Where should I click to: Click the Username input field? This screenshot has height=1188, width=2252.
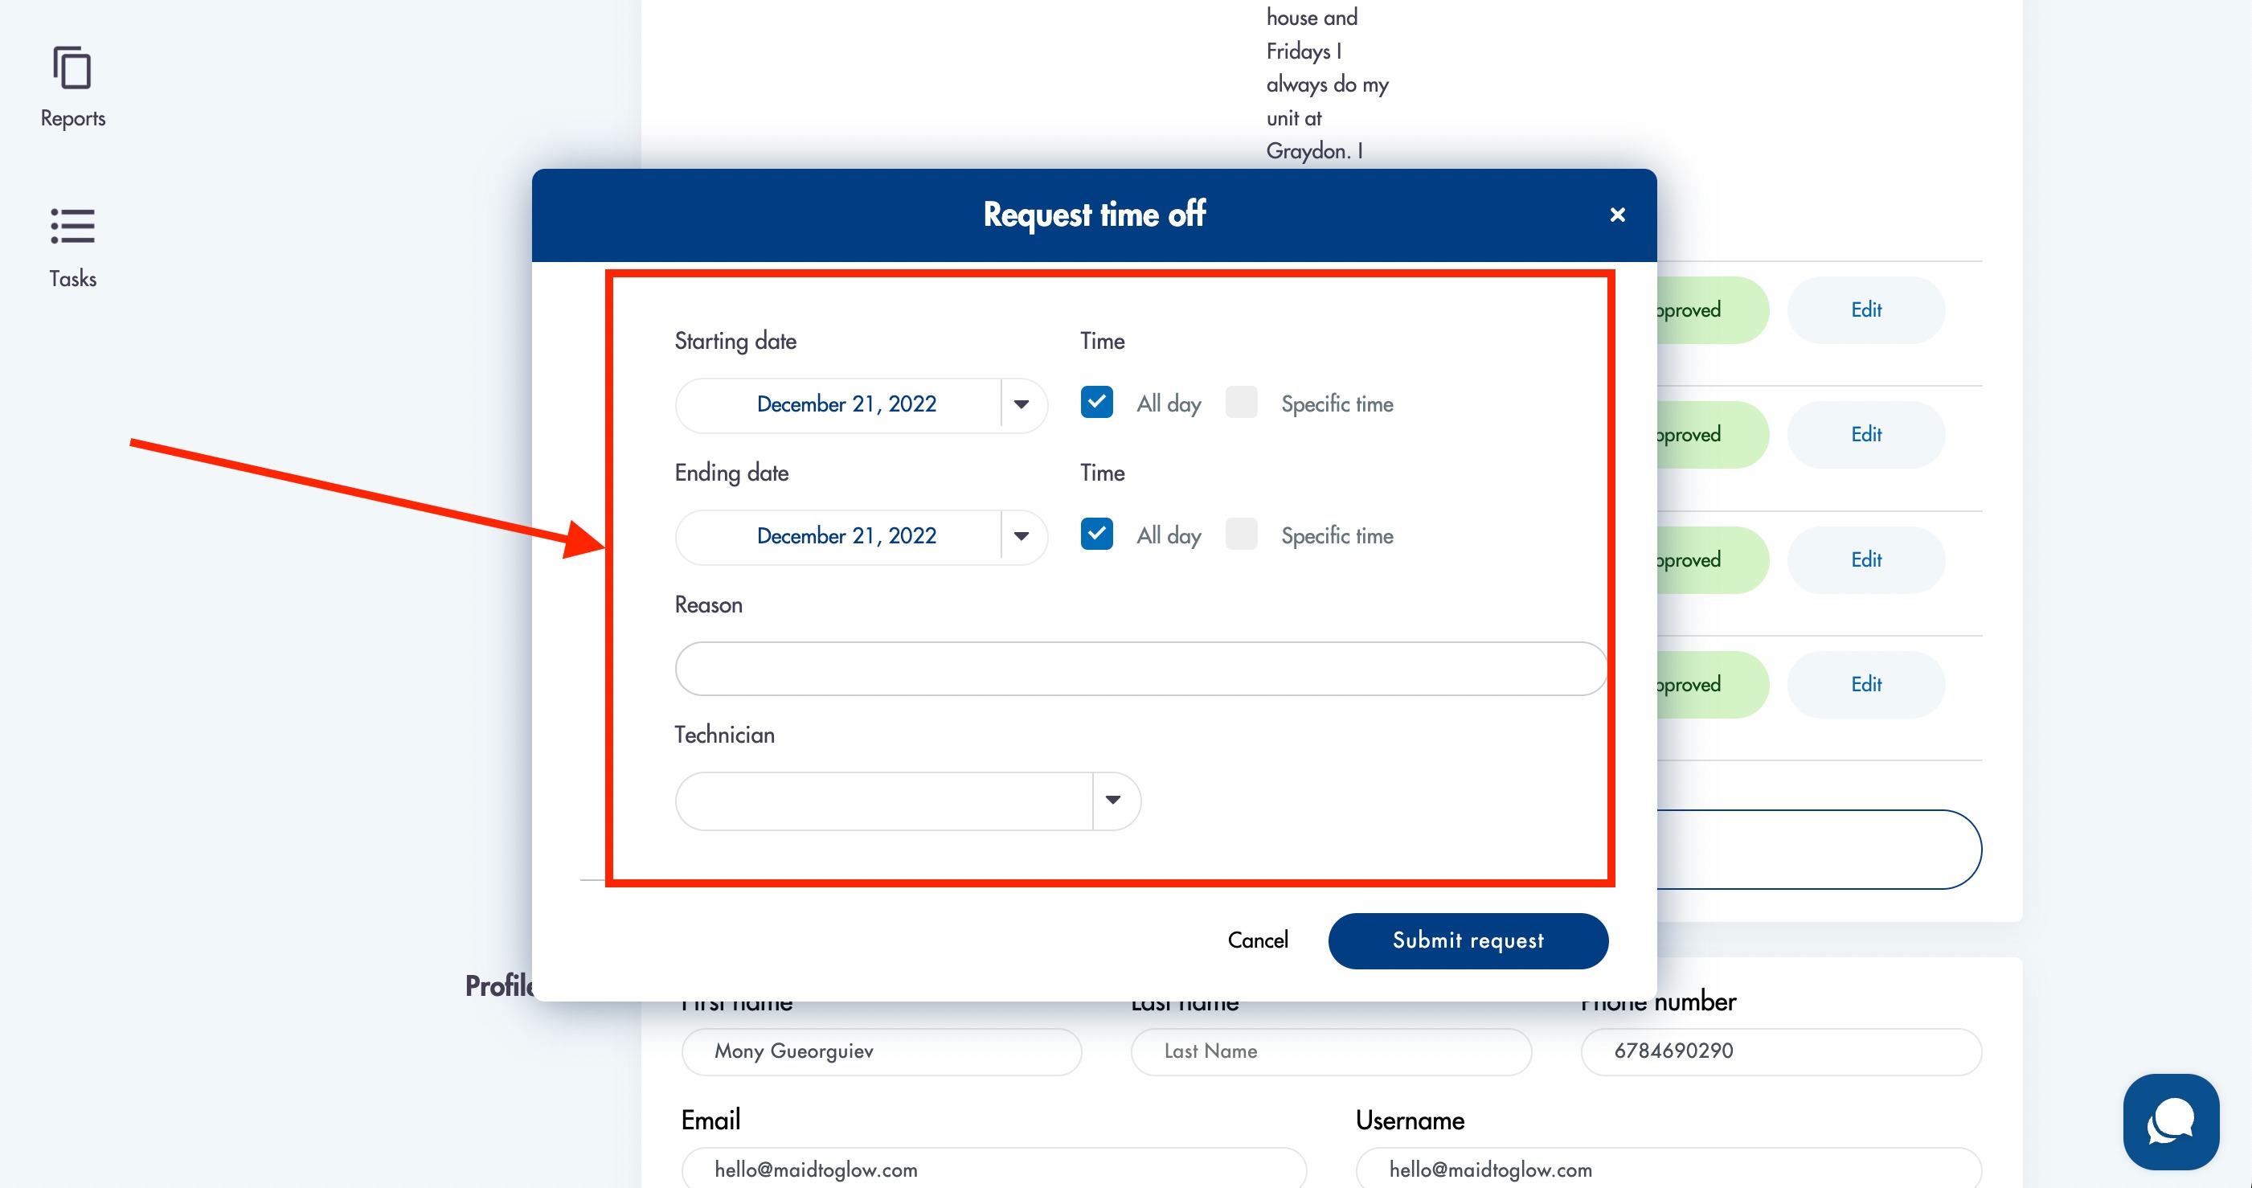(x=1667, y=1169)
